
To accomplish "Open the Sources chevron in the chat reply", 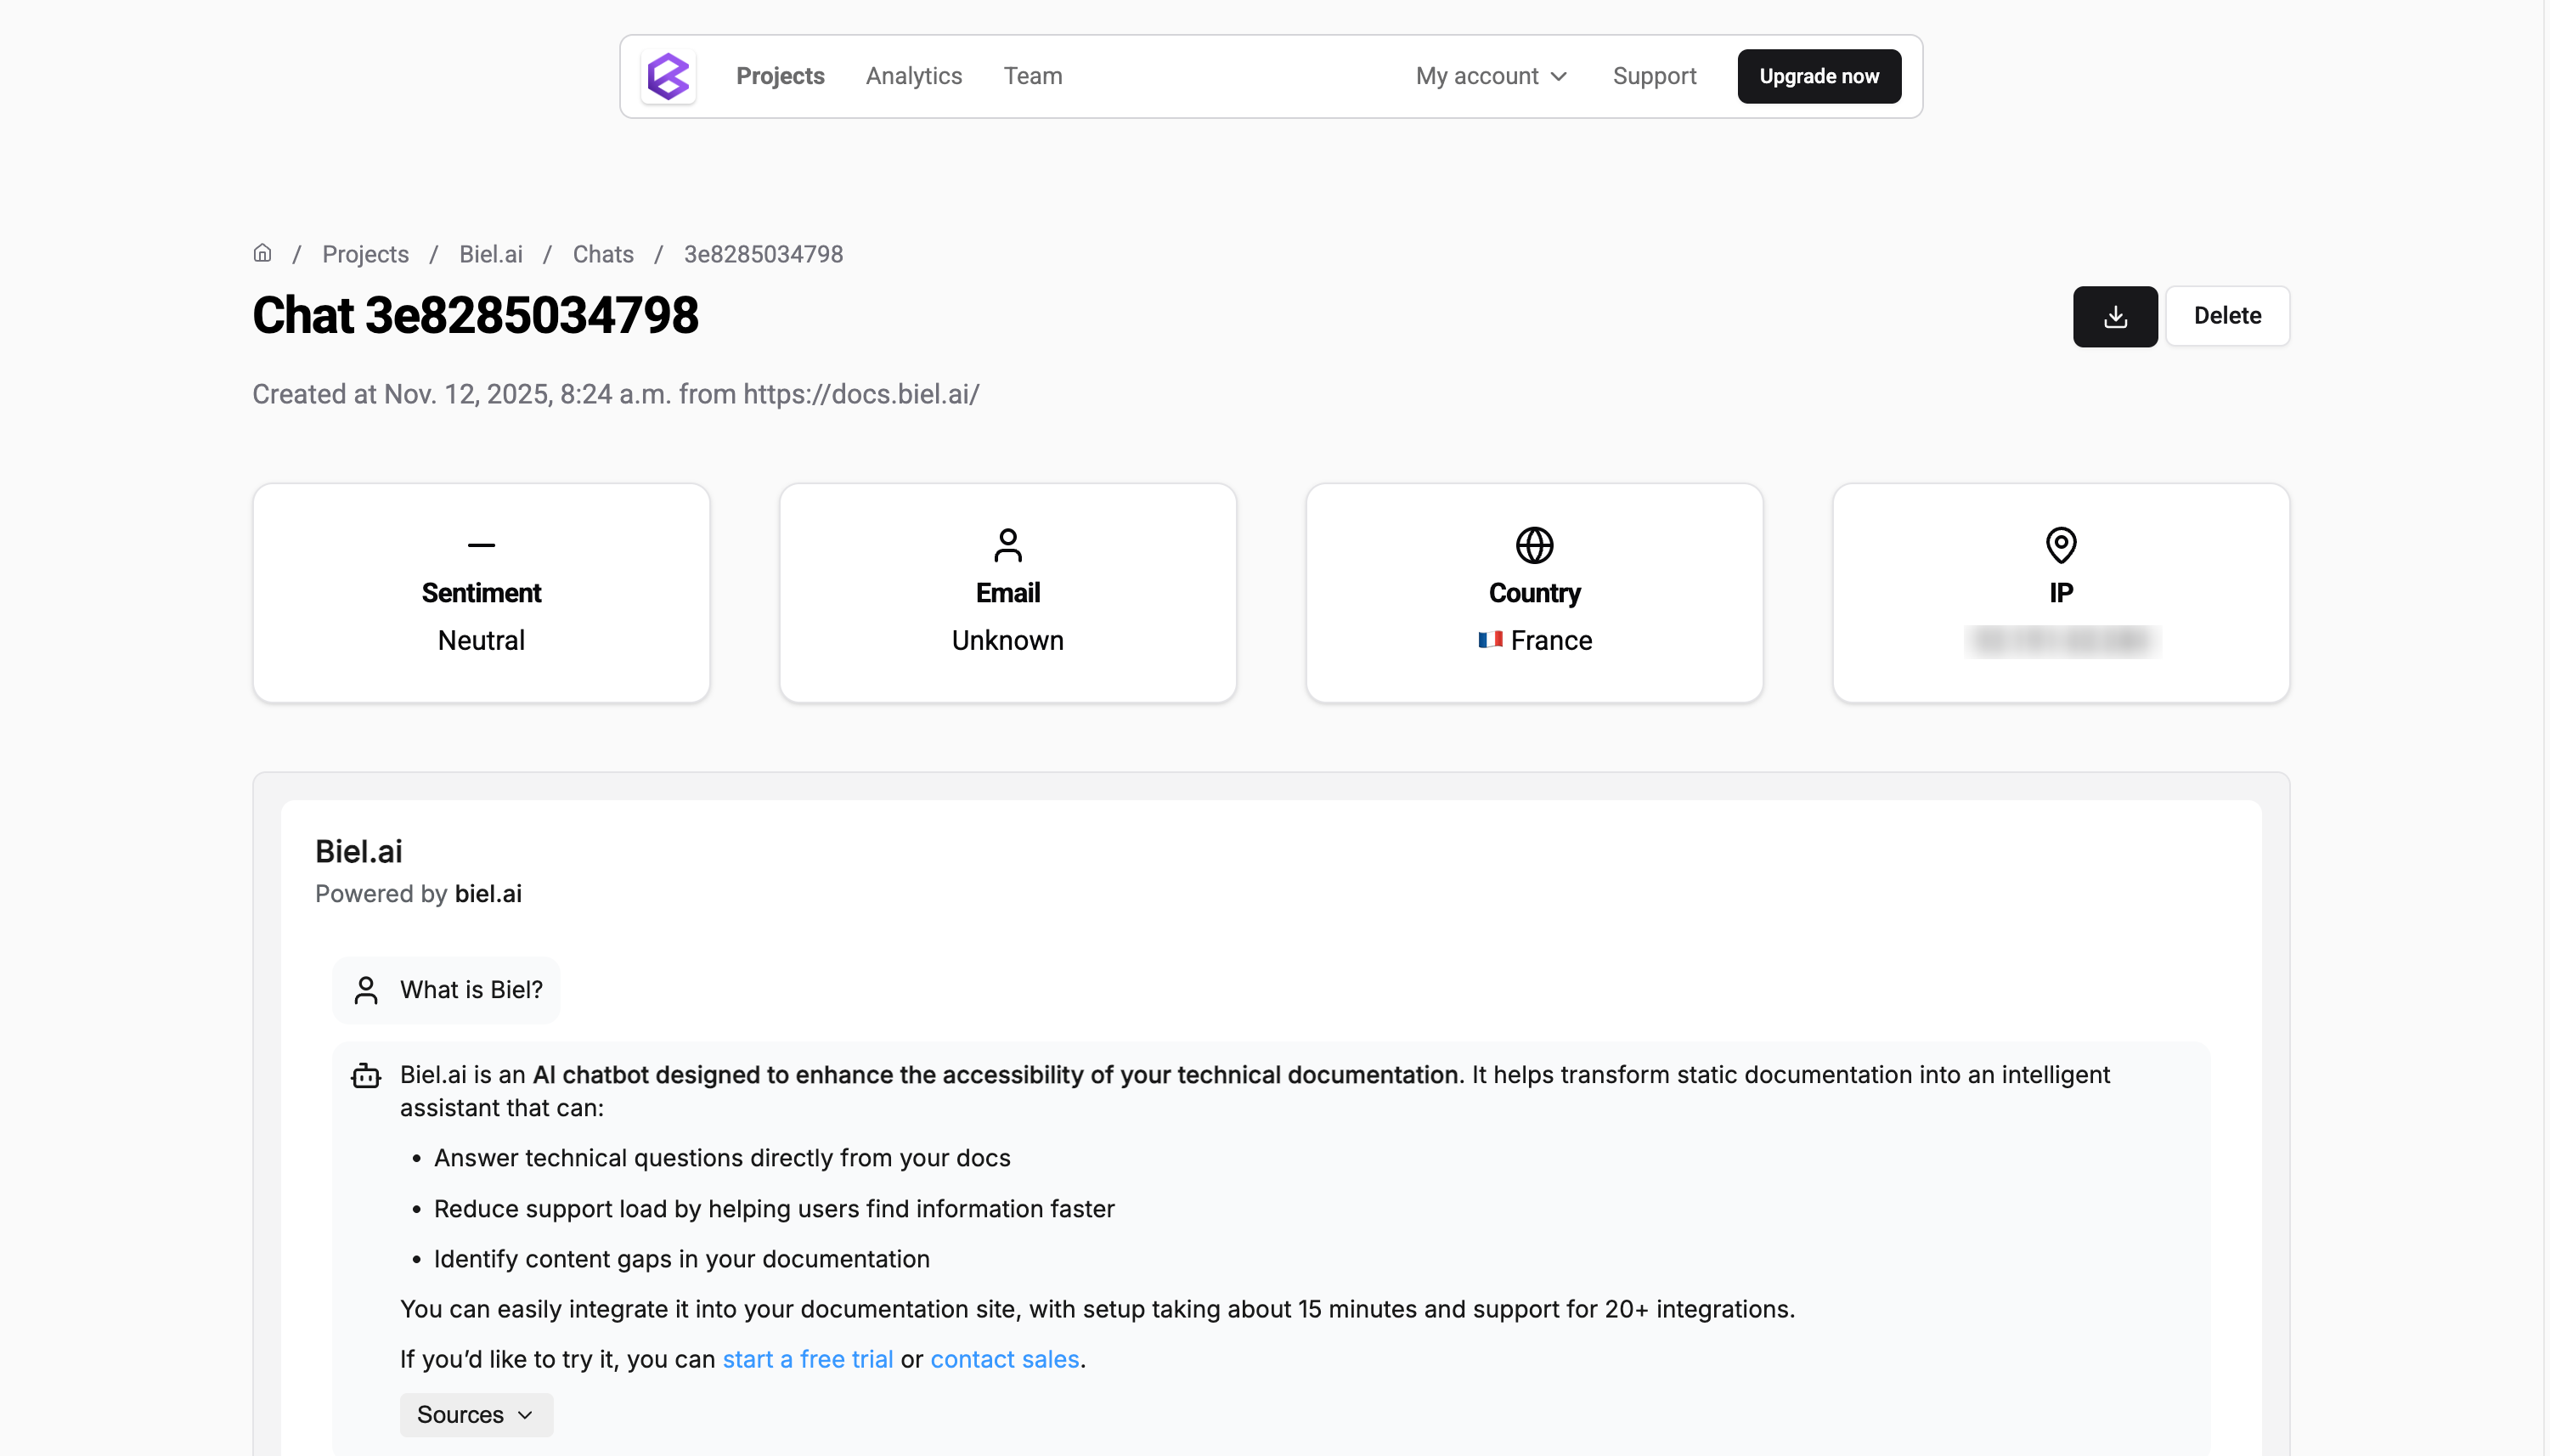I will pos(524,1414).
